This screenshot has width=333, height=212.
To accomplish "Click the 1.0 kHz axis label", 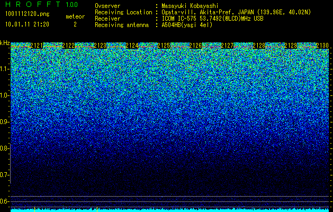I will (x=4, y=95).
